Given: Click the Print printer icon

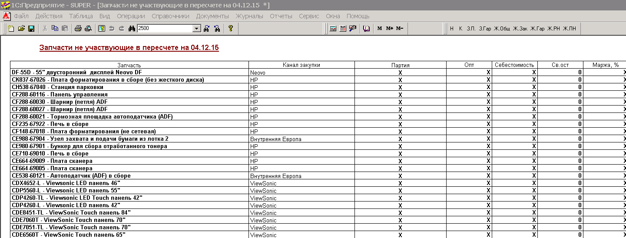Looking at the screenshot, I should tap(78, 29).
